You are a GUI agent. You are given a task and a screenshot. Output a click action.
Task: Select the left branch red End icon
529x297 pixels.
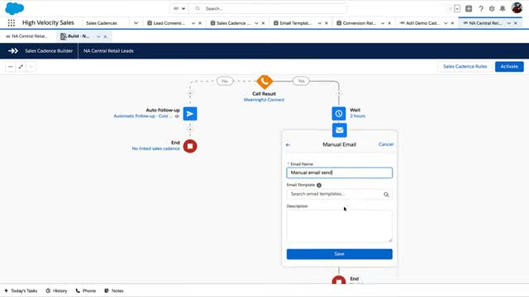click(190, 146)
